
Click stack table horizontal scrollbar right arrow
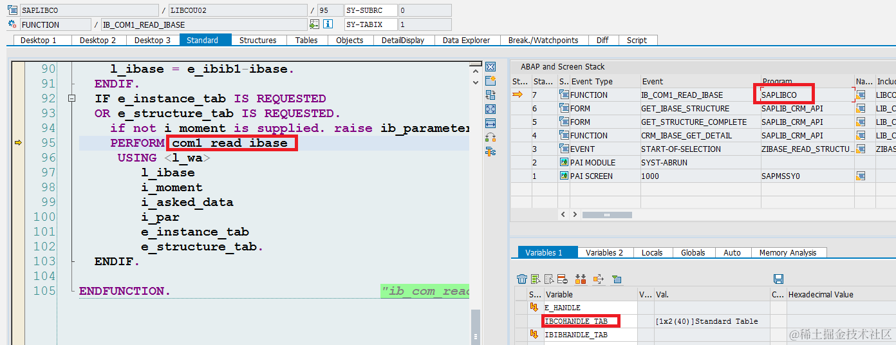coord(575,214)
